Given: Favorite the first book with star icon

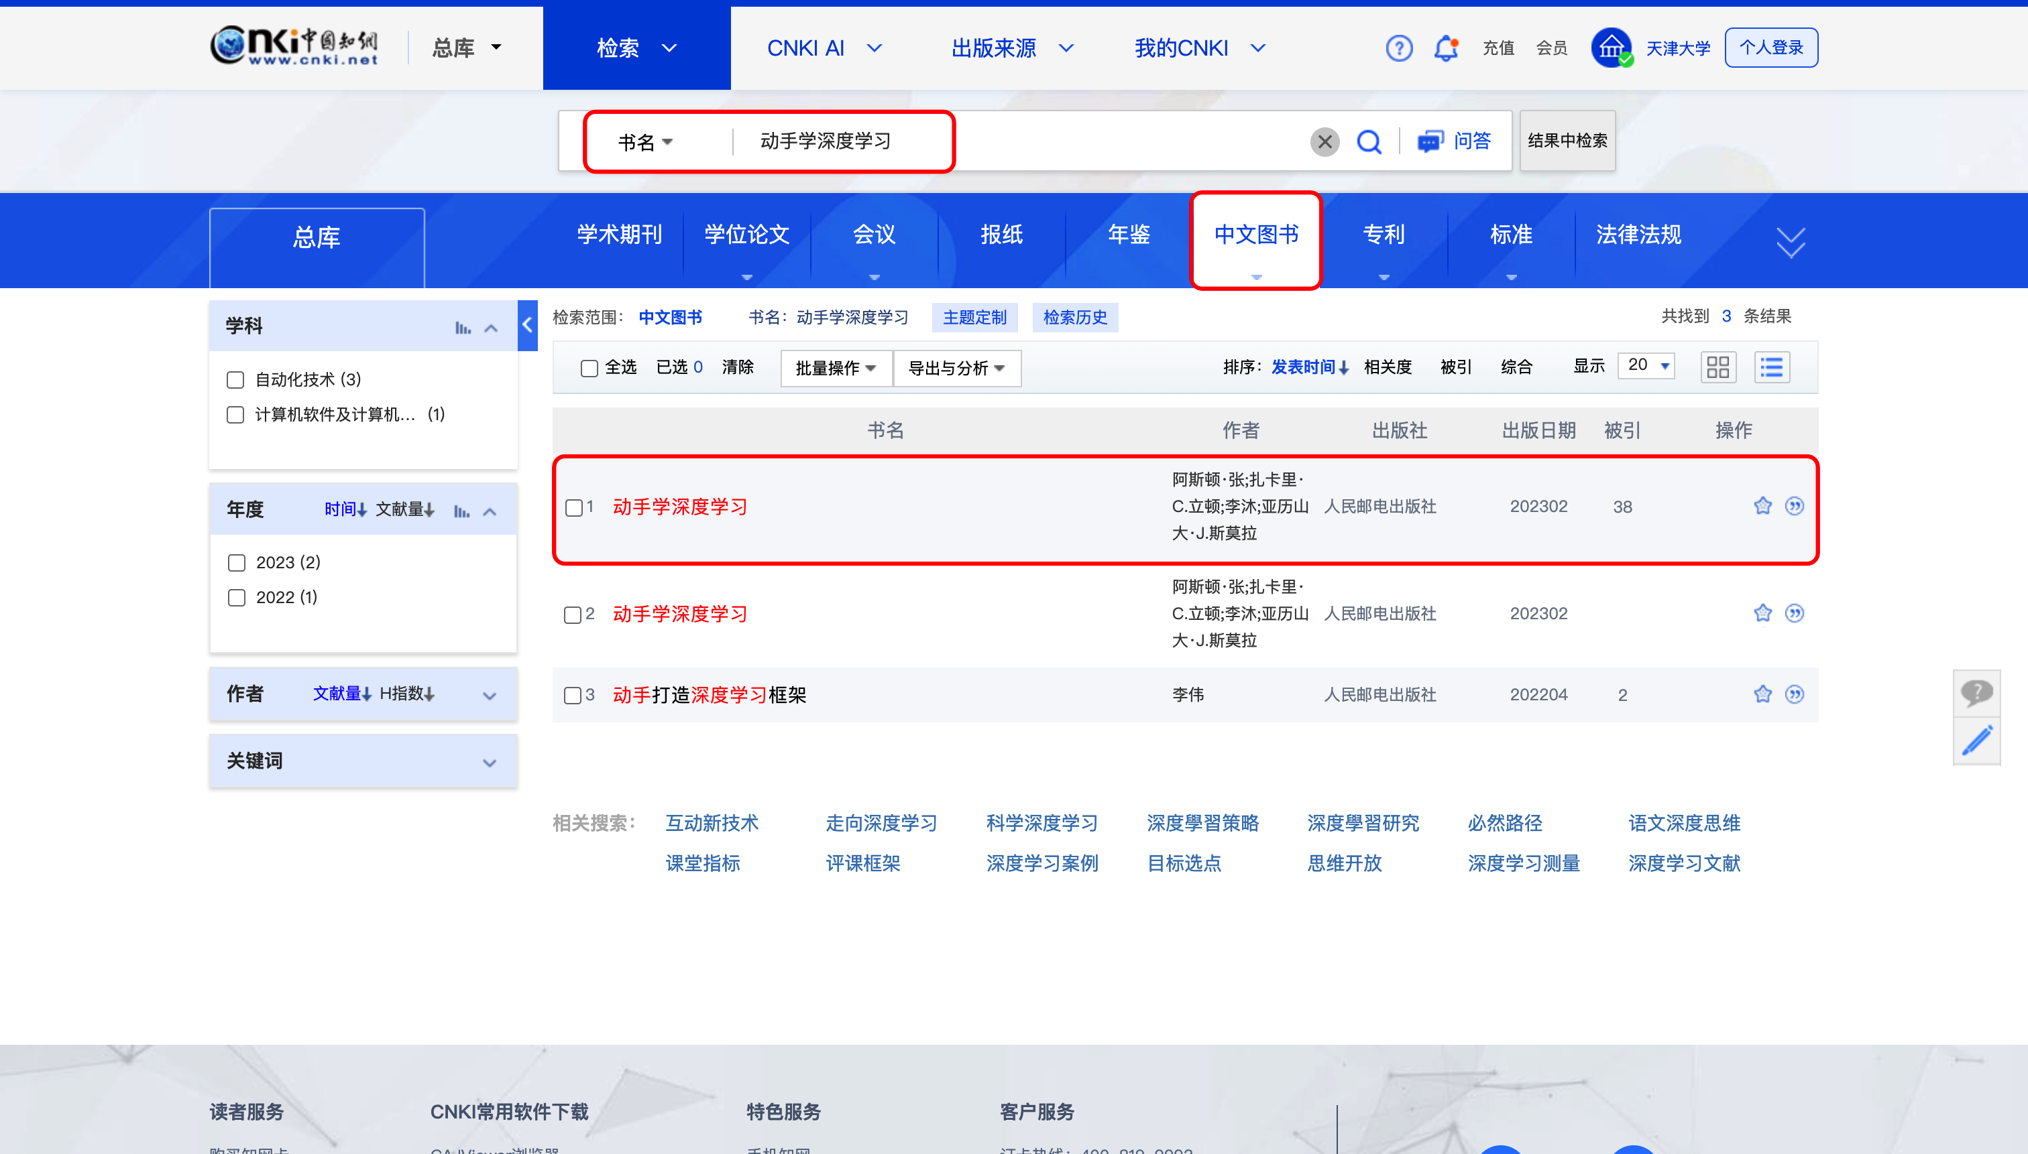Looking at the screenshot, I should click(x=1762, y=506).
